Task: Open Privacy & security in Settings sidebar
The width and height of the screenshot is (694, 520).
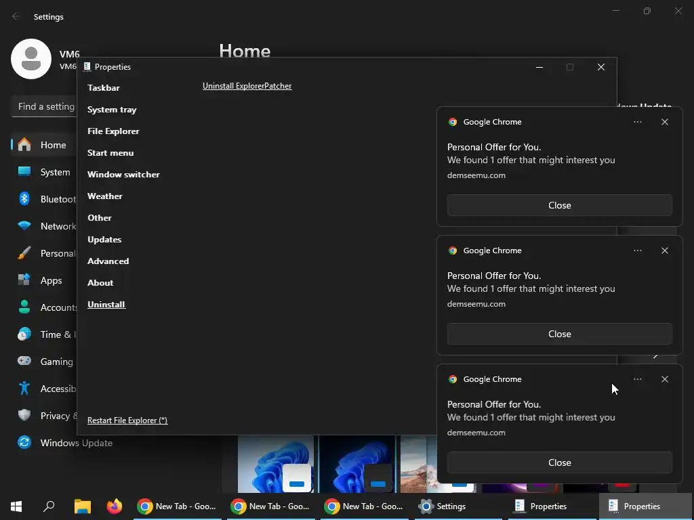Action: click(x=44, y=416)
